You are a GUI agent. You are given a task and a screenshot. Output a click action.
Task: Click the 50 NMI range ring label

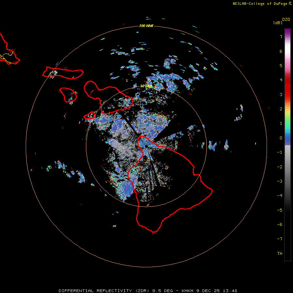[x=146, y=86]
